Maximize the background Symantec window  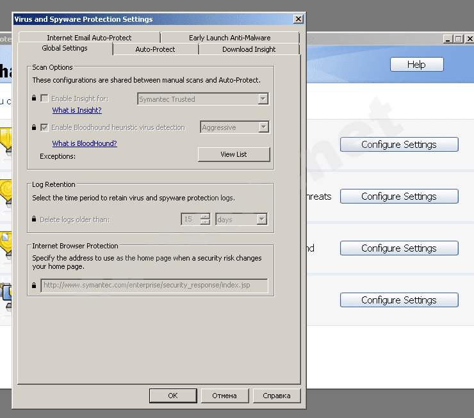(459, 39)
